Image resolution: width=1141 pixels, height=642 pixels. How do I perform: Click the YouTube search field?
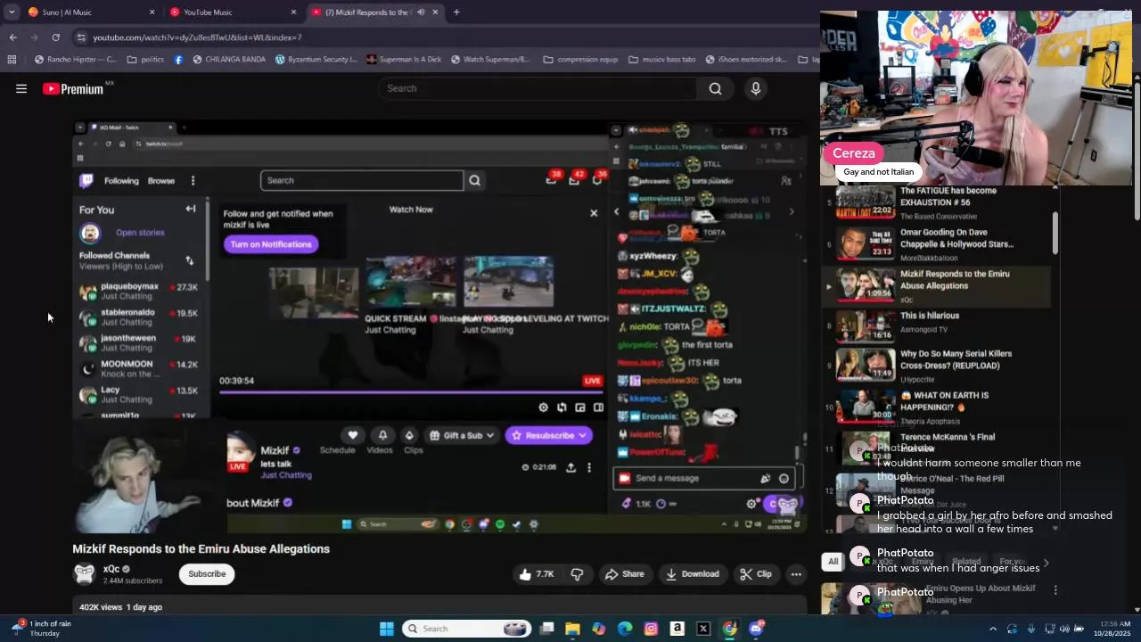pyautogui.click(x=538, y=88)
